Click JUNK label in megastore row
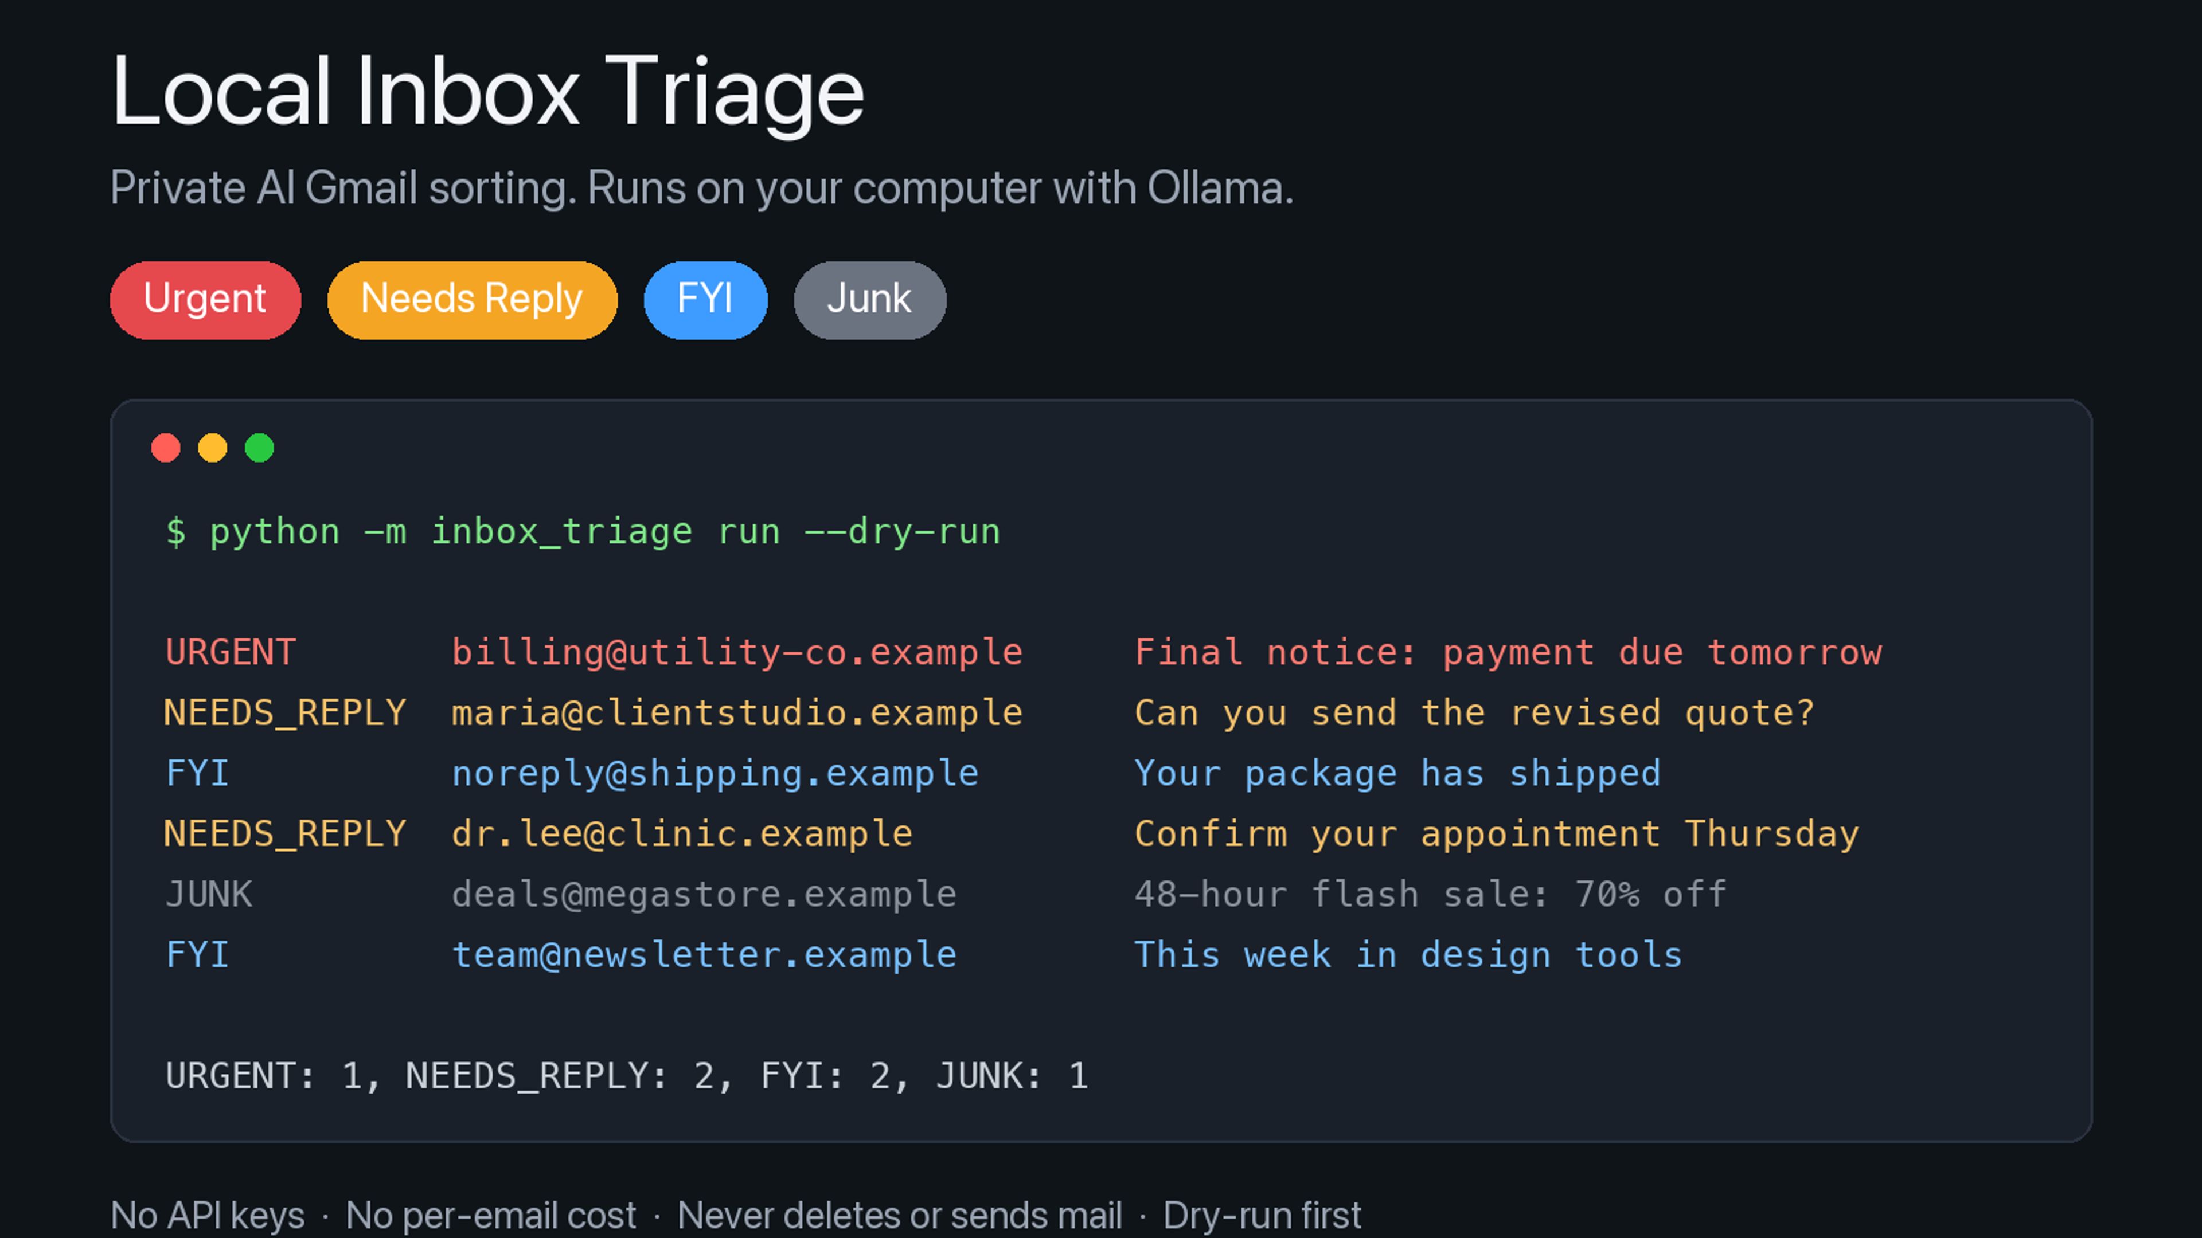The width and height of the screenshot is (2202, 1238). [x=209, y=895]
